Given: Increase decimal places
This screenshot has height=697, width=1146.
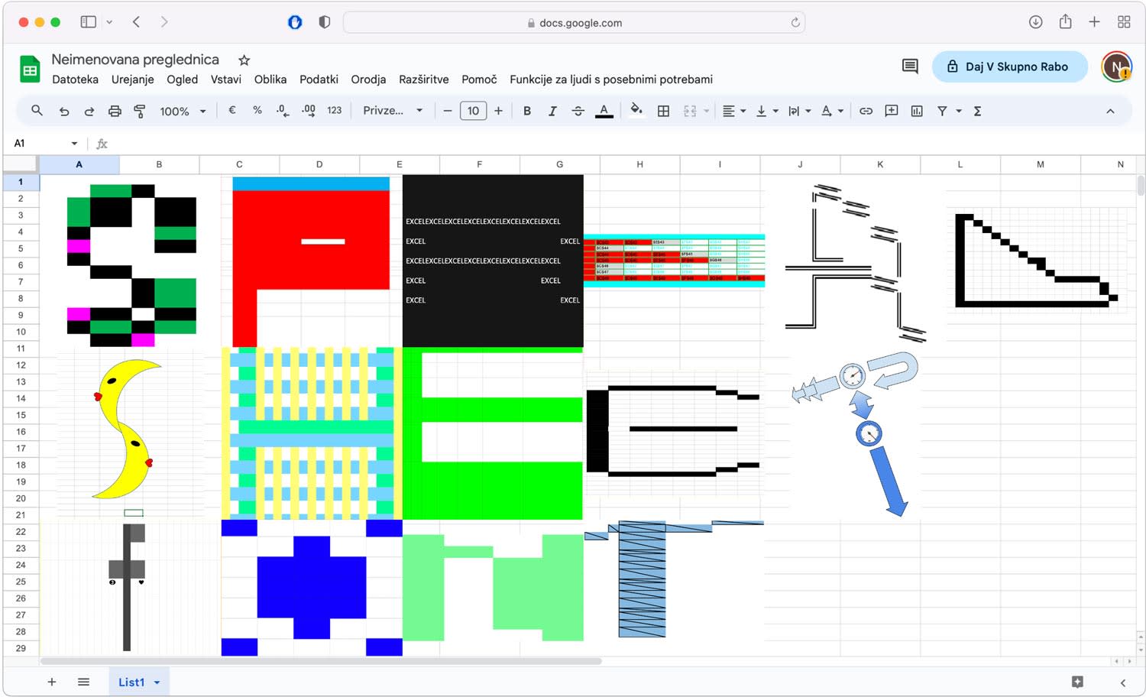Looking at the screenshot, I should [309, 111].
